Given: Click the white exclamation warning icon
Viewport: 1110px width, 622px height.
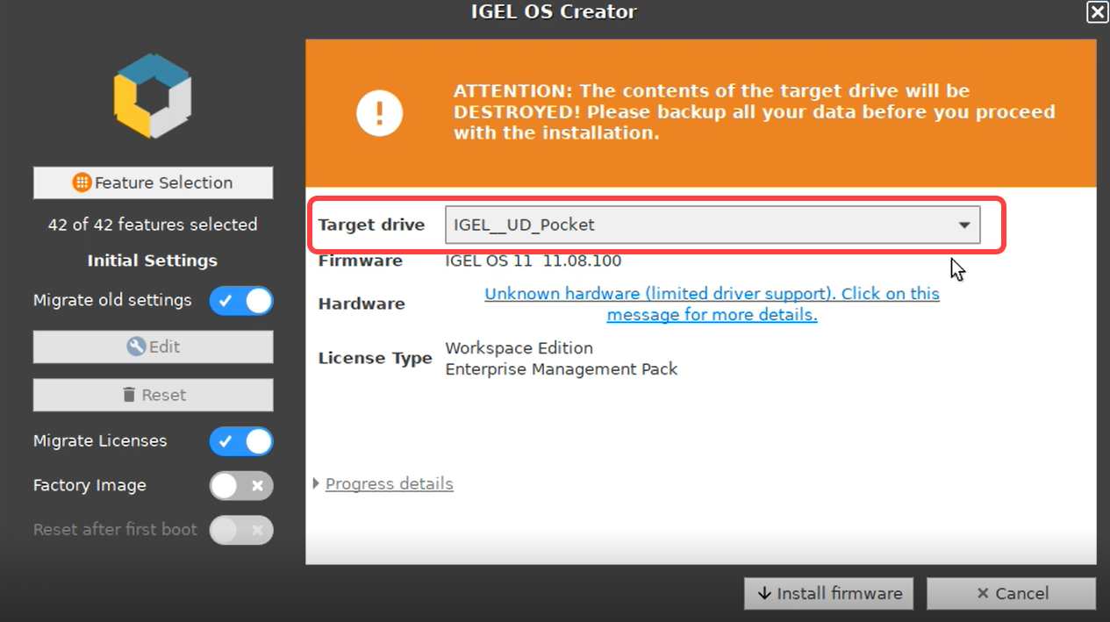Looking at the screenshot, I should [379, 112].
